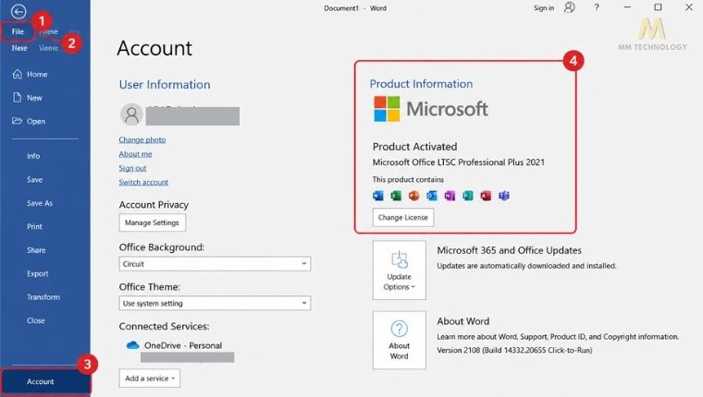Image resolution: width=703 pixels, height=397 pixels.
Task: Open Manage Settings for account privacy
Action: (153, 223)
